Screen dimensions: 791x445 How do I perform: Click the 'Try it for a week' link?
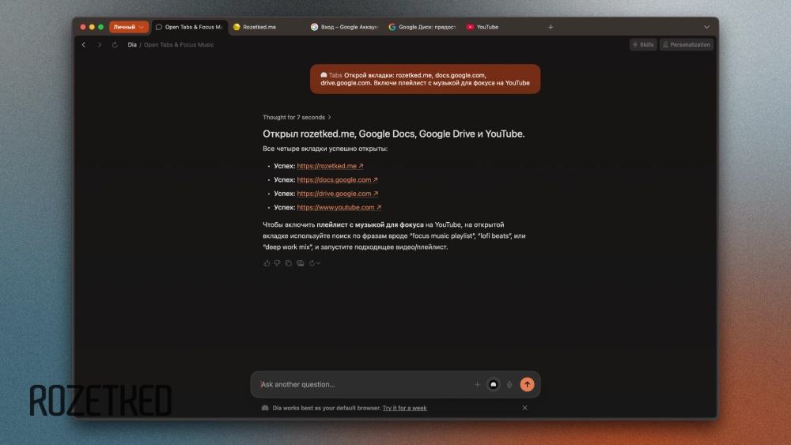pos(404,408)
